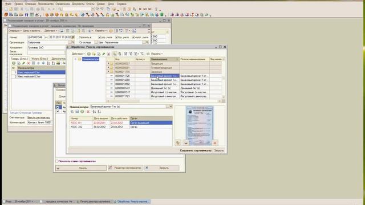Screen dimensions: 365x205
Task: Expand the Номенклатура tree node
Action: pyautogui.click(x=75, y=59)
